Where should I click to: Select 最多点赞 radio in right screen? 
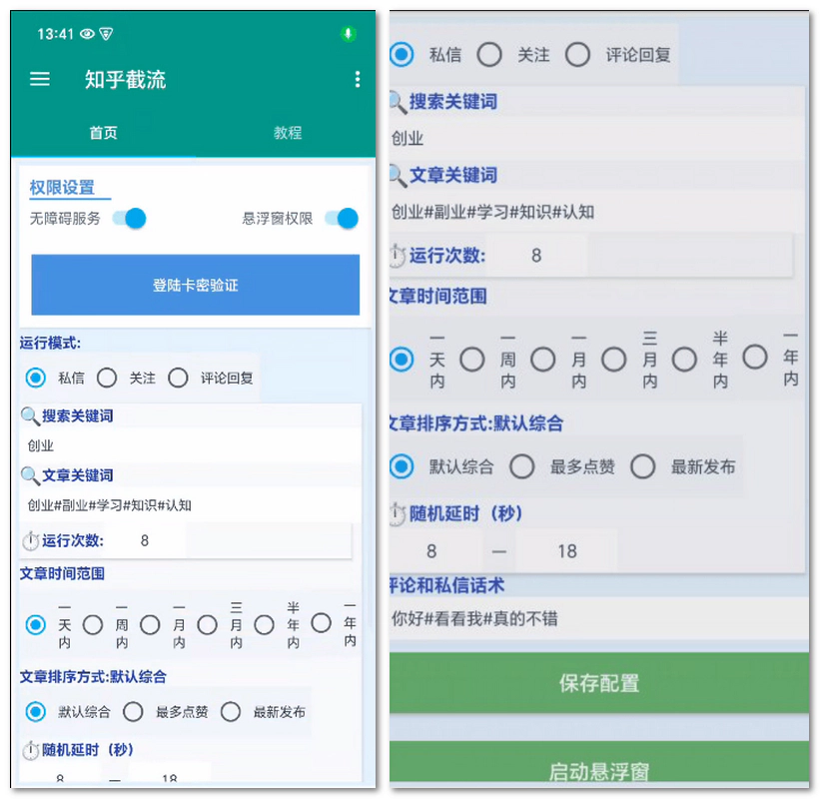click(522, 466)
